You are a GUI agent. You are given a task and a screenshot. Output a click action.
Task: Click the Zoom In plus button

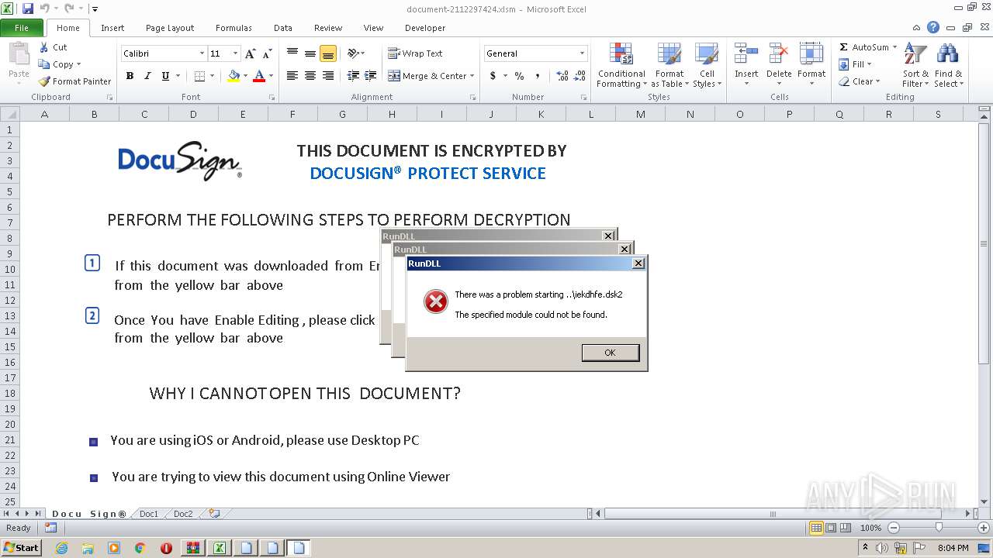pyautogui.click(x=984, y=528)
